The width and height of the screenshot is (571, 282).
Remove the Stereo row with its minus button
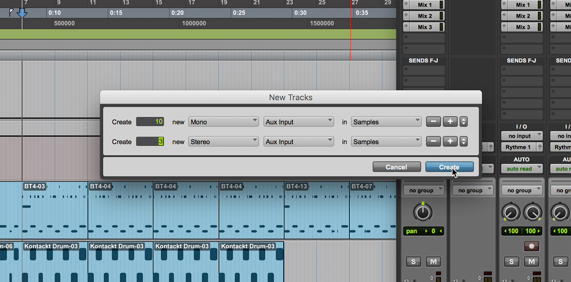click(433, 142)
